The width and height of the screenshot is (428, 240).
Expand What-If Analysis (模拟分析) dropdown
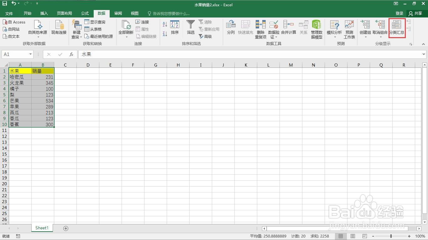pos(335,37)
